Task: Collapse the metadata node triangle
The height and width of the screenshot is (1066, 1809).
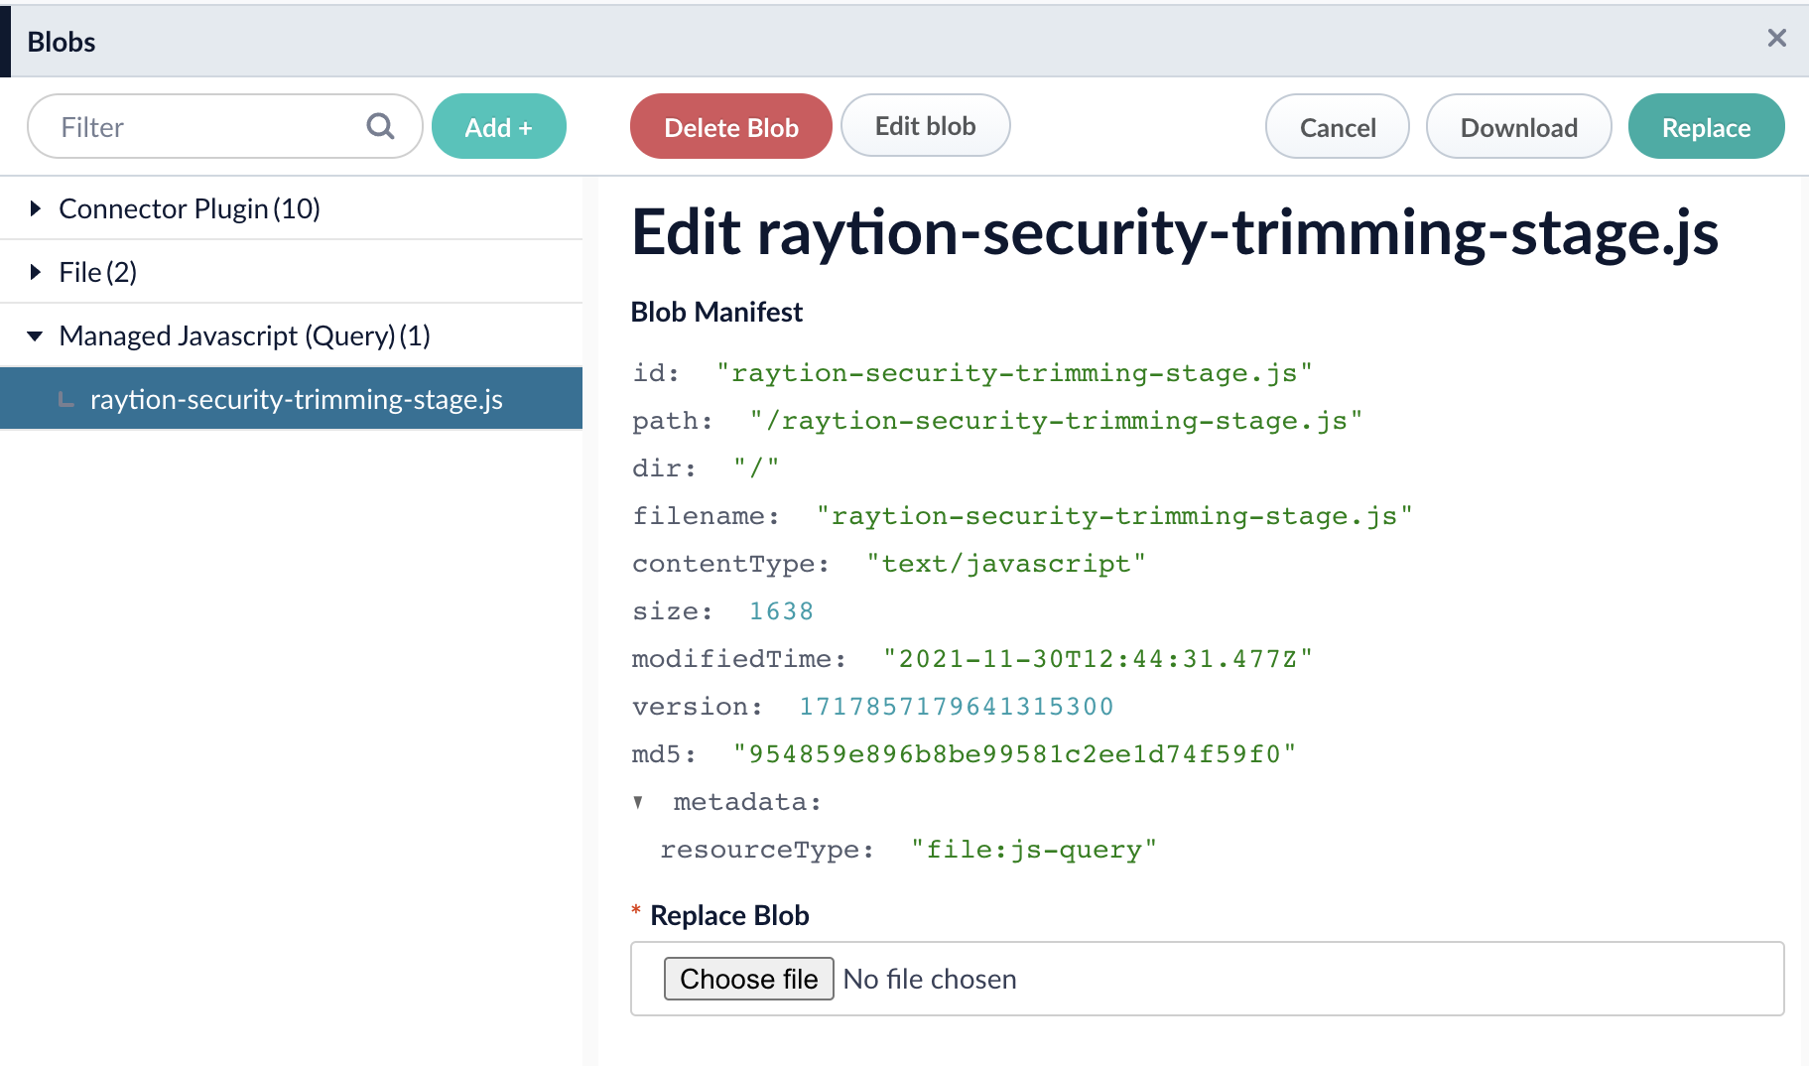Action: click(638, 802)
